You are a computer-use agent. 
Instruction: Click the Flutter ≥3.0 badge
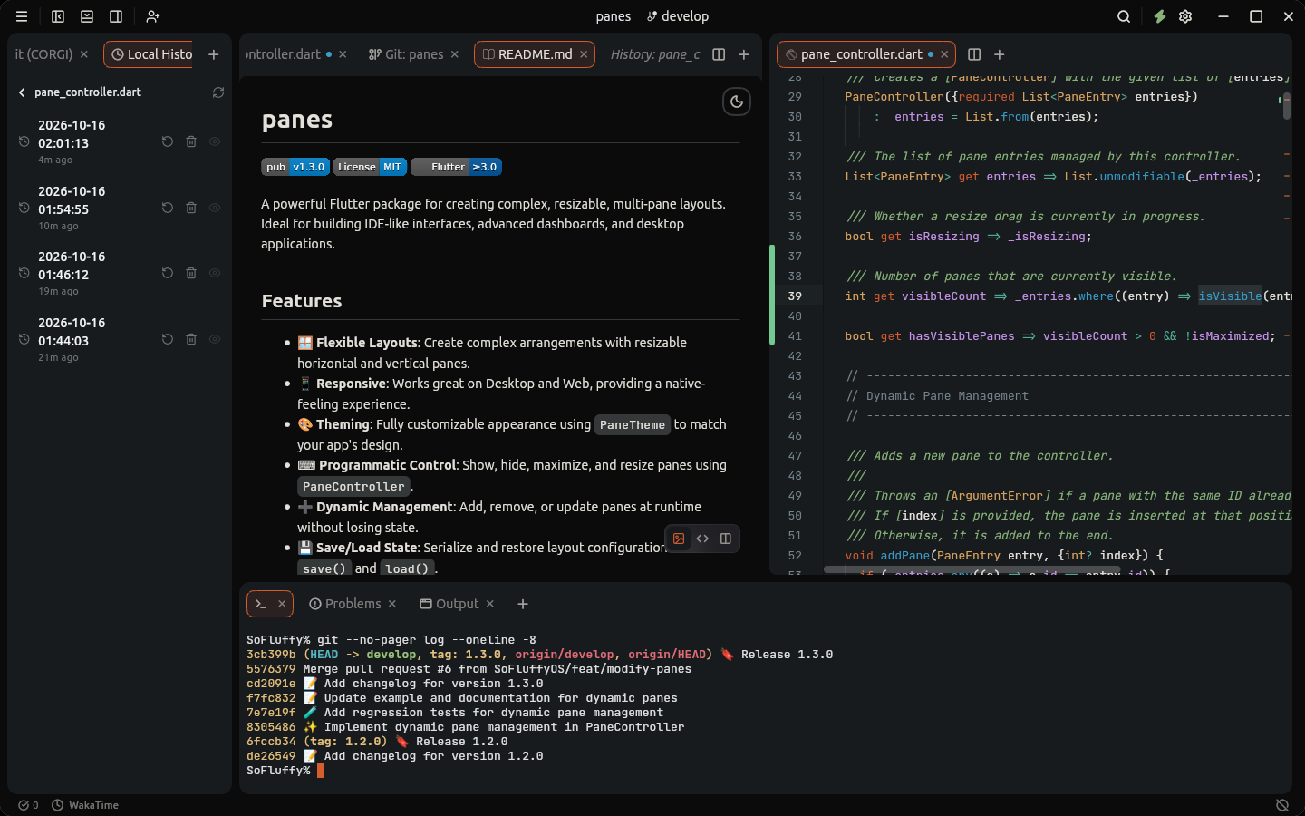pyautogui.click(x=456, y=167)
